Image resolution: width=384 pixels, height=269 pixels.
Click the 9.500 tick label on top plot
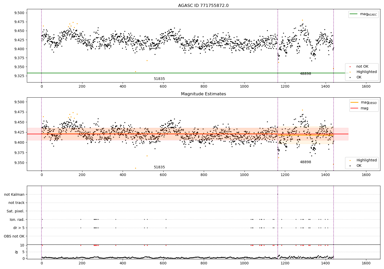click(19, 13)
